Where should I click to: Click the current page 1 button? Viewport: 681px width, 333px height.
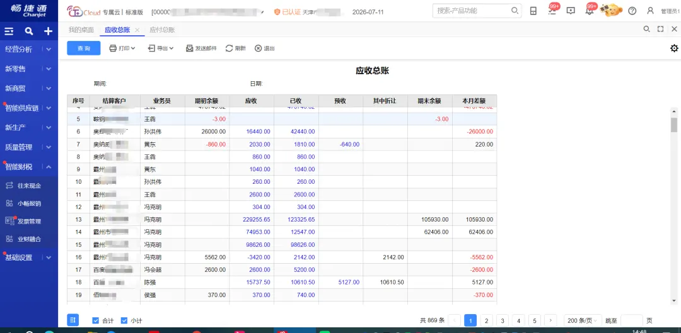pyautogui.click(x=470, y=321)
